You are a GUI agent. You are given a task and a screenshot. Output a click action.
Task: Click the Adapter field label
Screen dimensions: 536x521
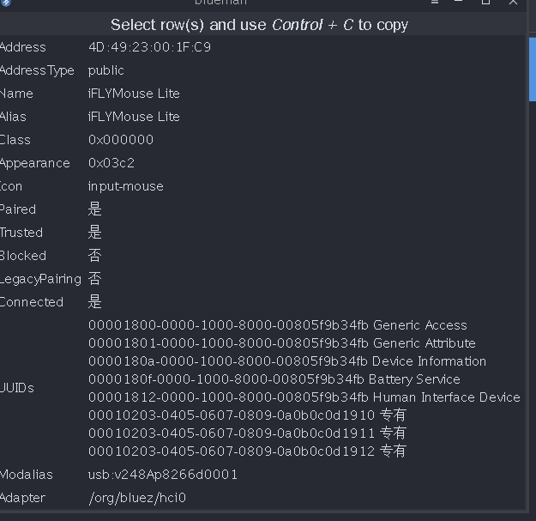coord(22,498)
